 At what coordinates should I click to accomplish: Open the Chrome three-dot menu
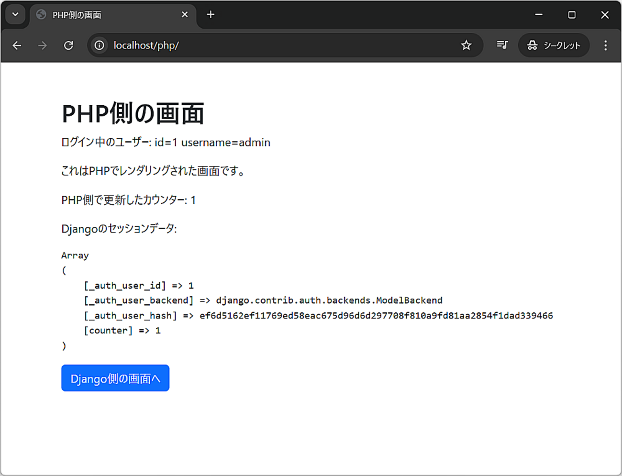(605, 45)
